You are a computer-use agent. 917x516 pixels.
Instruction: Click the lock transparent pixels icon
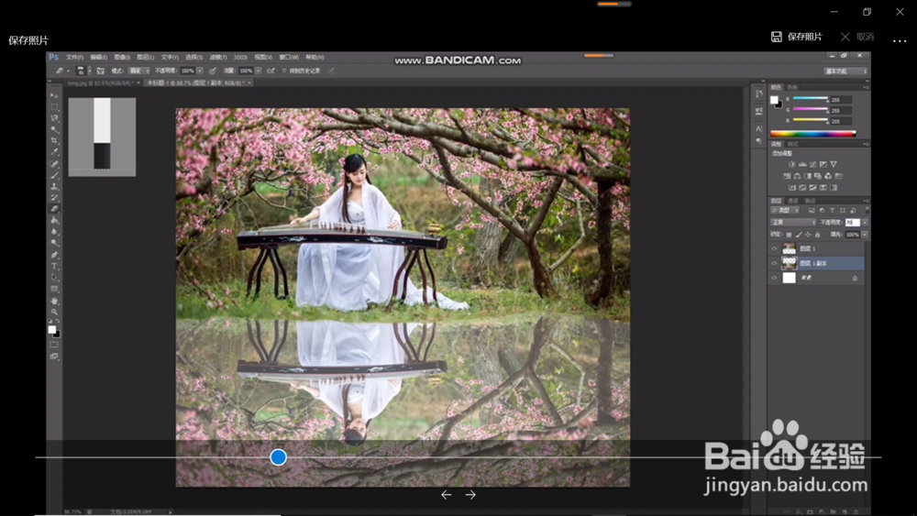click(789, 235)
